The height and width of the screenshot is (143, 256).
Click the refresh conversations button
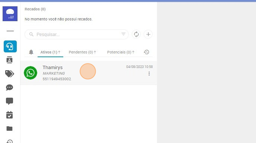[x=136, y=34]
